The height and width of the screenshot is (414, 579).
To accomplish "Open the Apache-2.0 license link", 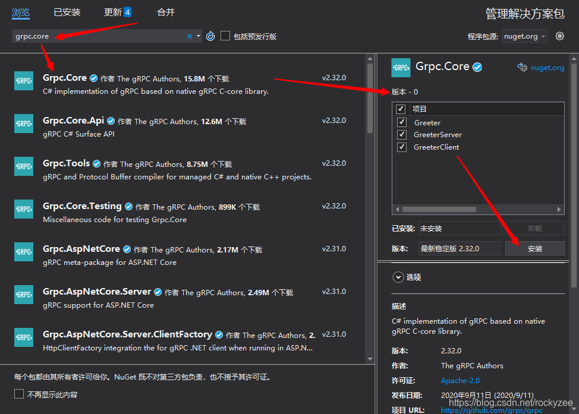I will pyautogui.click(x=460, y=380).
